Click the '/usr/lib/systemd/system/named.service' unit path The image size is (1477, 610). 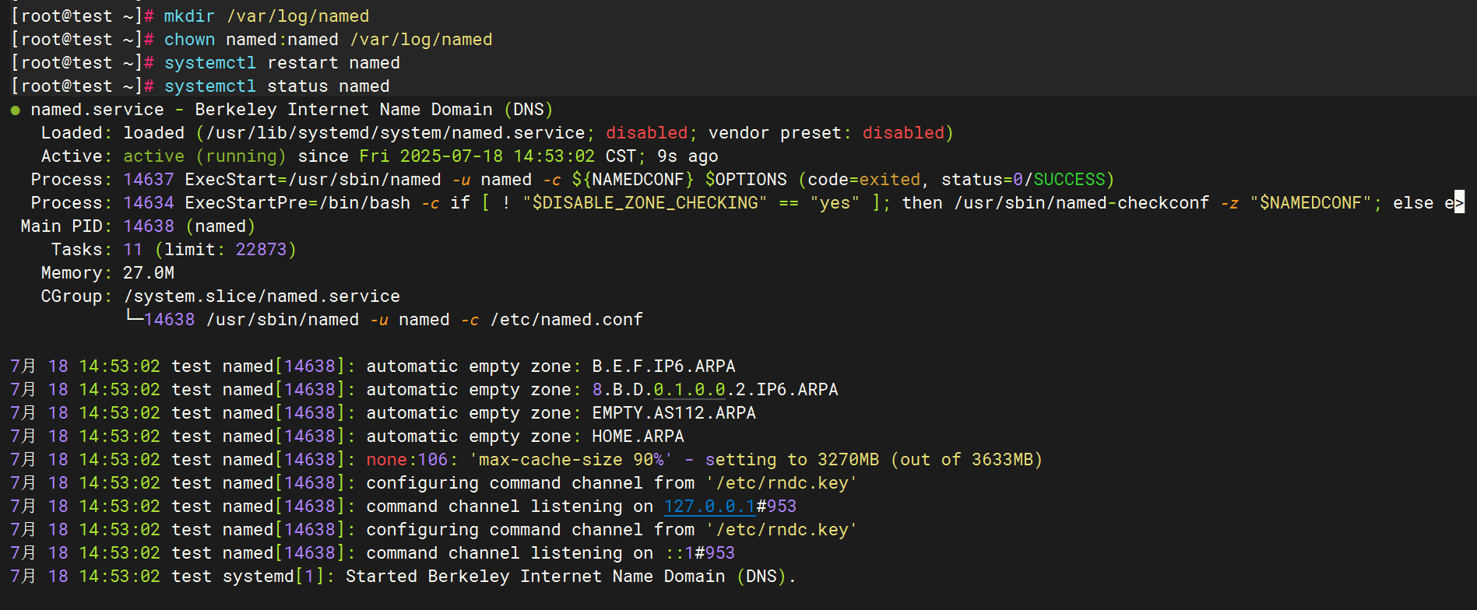coord(395,133)
